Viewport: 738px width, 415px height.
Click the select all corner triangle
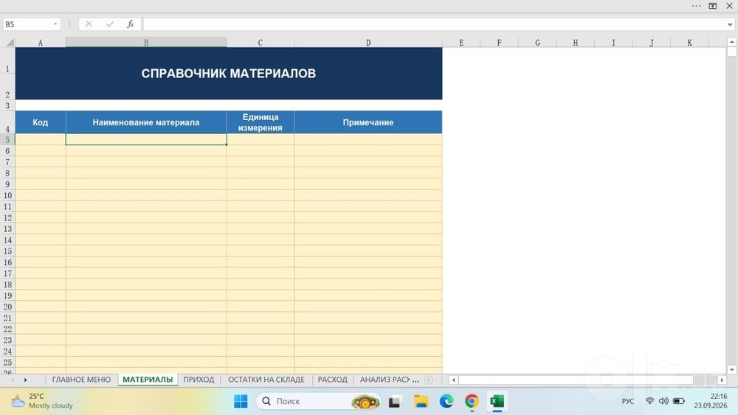[10, 42]
